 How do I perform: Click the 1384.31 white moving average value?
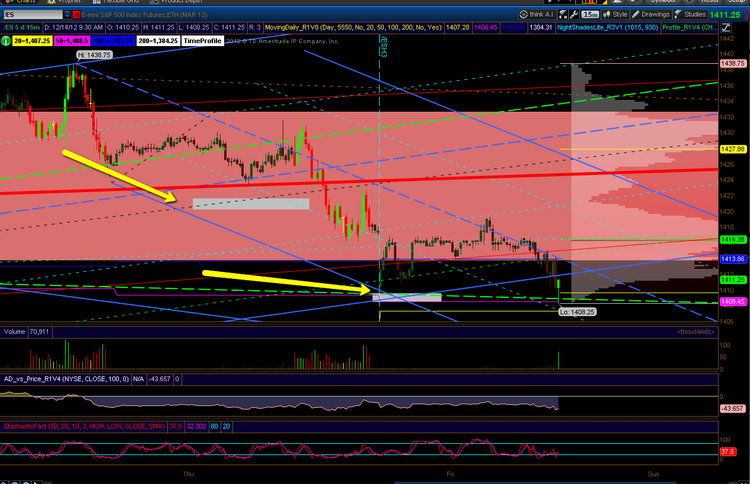pos(541,27)
